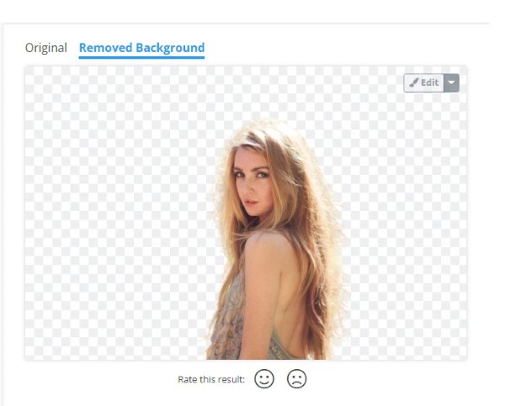Open the dropdown arrow next to Edit

click(451, 82)
